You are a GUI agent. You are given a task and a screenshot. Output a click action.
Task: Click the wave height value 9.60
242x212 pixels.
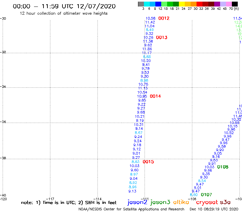point(135,170)
